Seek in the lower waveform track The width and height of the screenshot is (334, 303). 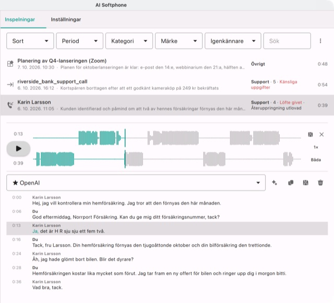(x=167, y=159)
